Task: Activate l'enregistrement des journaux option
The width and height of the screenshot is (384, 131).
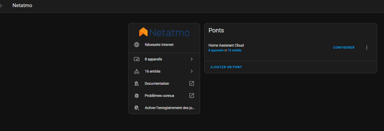Action: (x=164, y=108)
